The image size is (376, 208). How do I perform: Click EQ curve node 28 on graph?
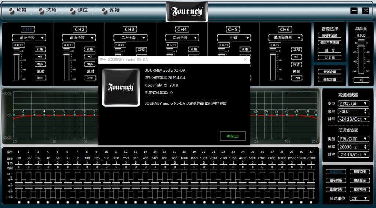(286, 115)
